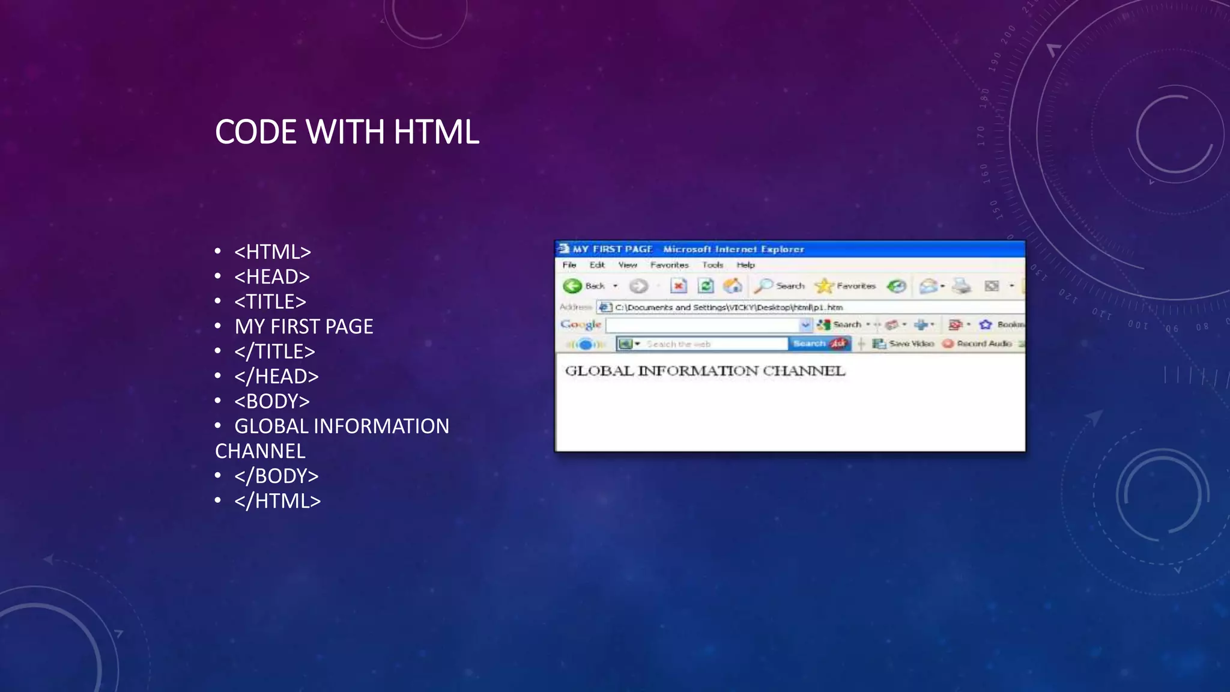Screen dimensions: 1230x692
Task: Open the File menu
Action: [x=569, y=265]
